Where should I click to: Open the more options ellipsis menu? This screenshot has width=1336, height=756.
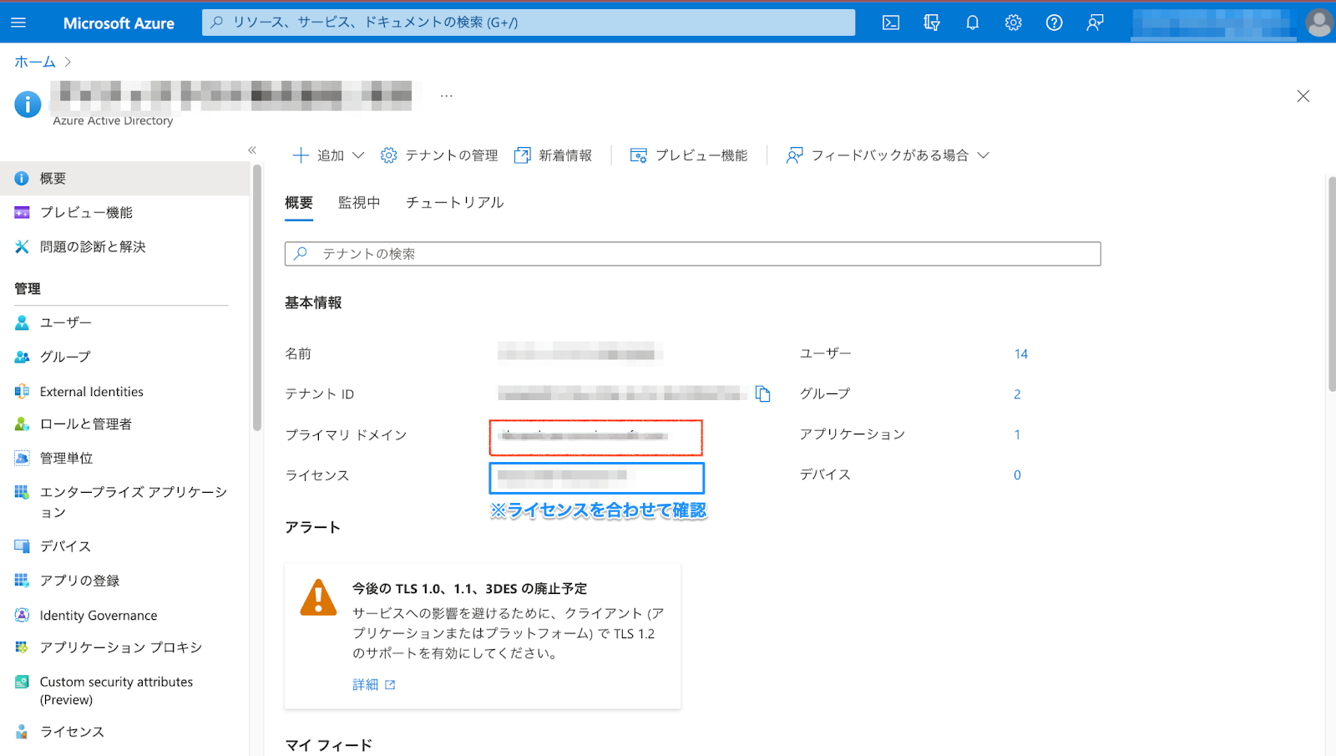coord(447,96)
